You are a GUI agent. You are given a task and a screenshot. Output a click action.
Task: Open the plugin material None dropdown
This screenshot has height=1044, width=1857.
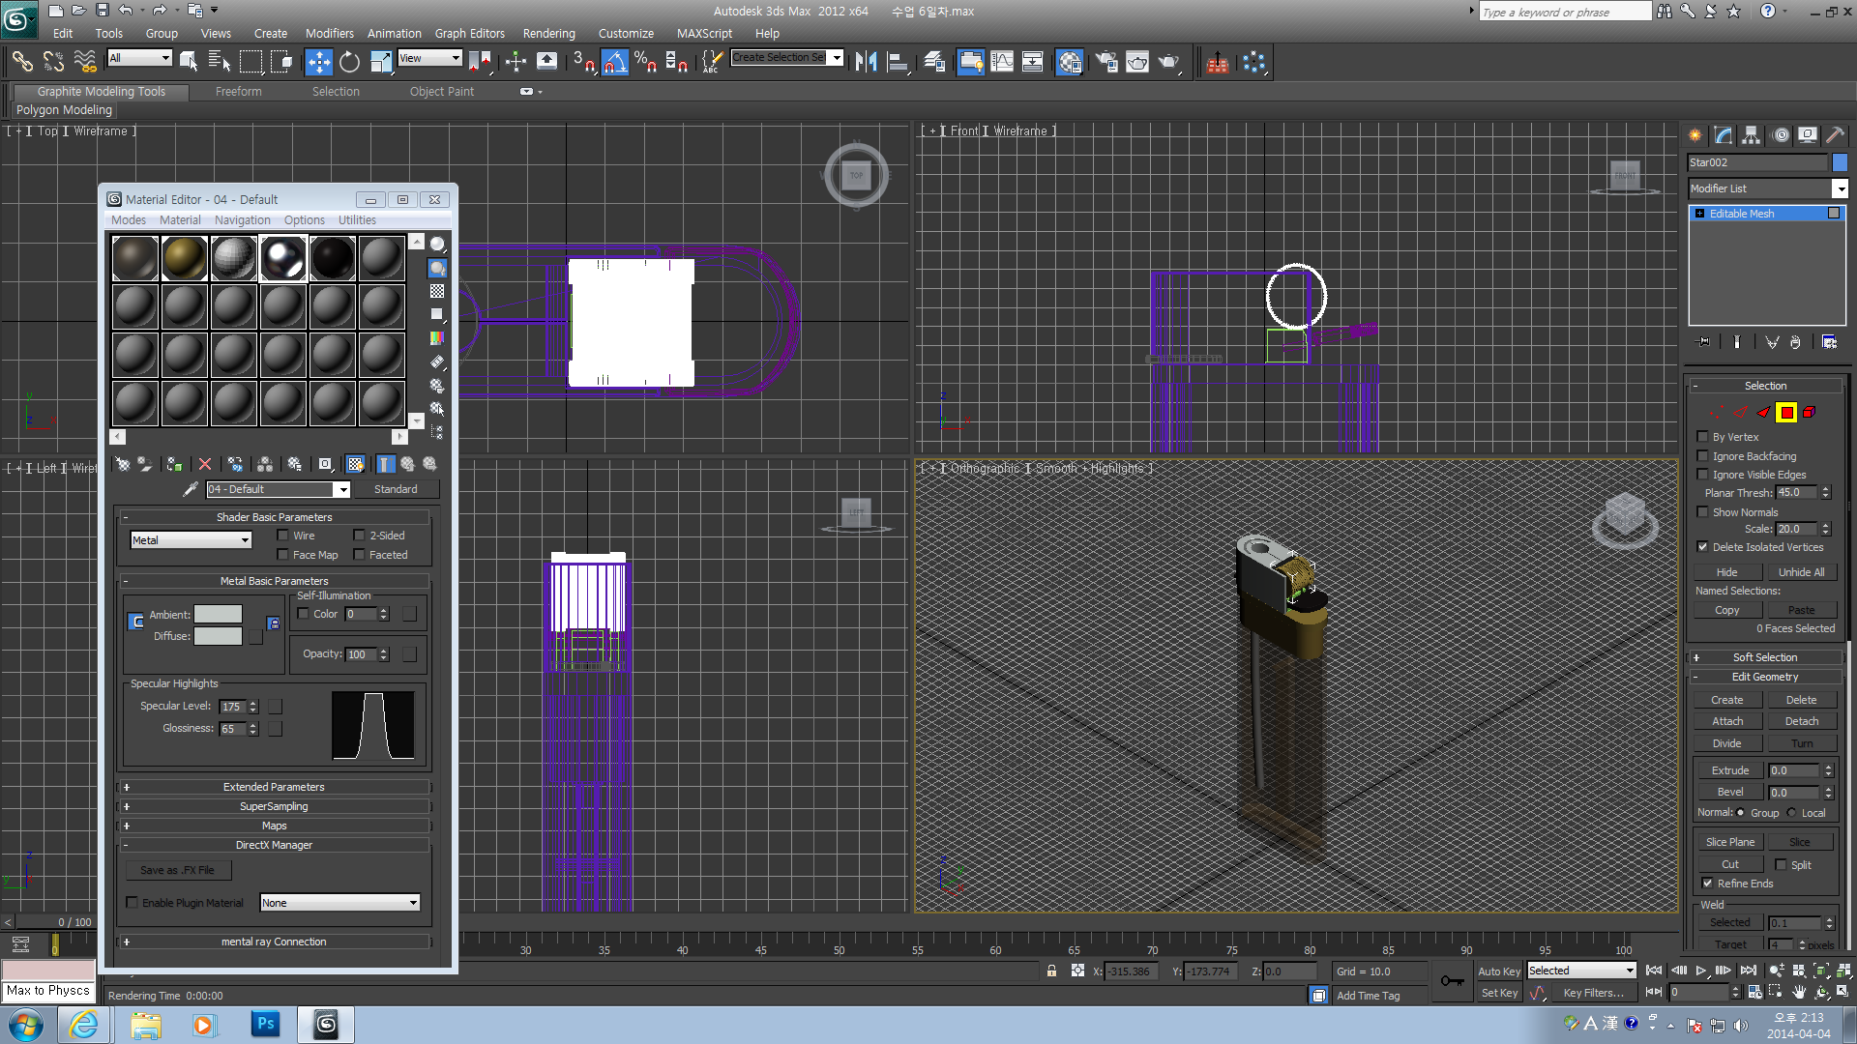(x=339, y=903)
